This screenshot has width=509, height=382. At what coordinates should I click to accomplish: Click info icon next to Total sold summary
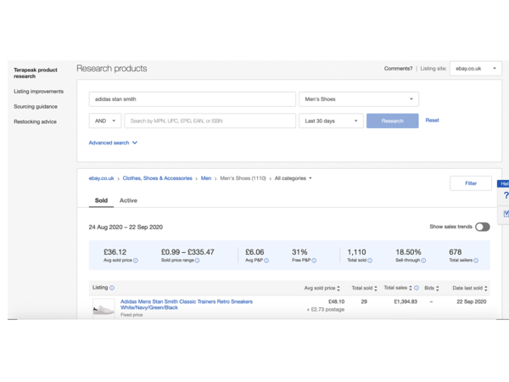point(370,261)
